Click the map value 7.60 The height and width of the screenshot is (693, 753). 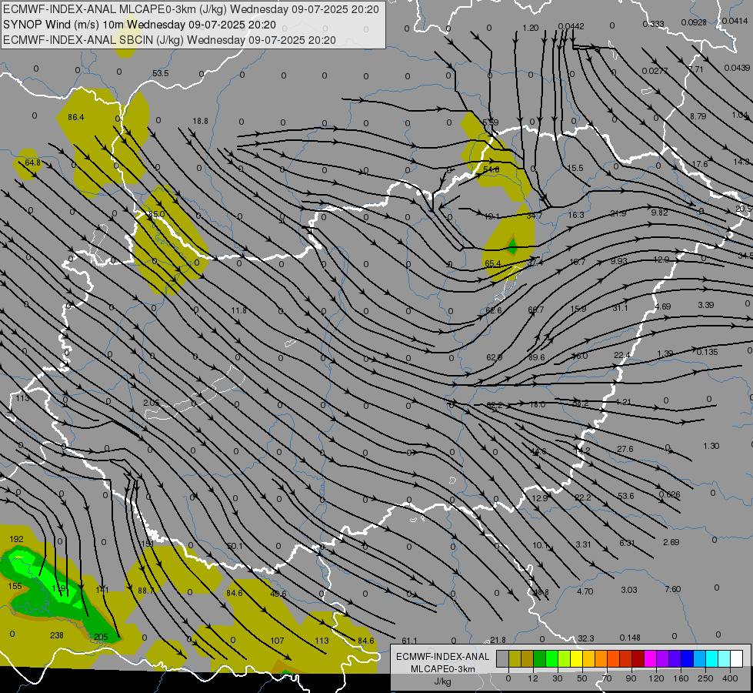(x=673, y=588)
